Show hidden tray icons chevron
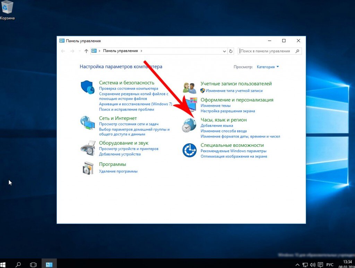The image size is (355, 268). coord(297,265)
